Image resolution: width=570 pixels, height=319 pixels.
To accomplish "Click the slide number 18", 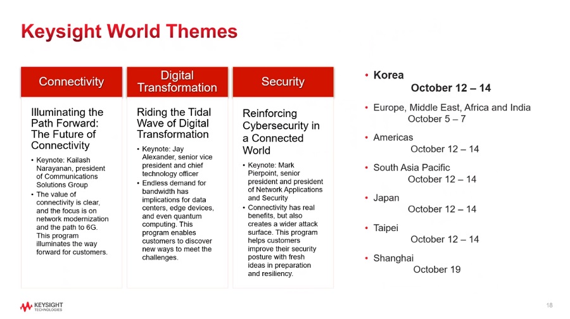I will [549, 305].
